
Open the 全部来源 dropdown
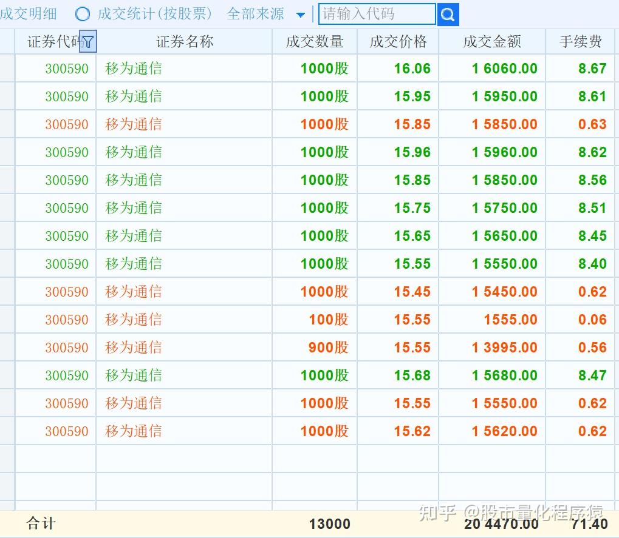pos(300,15)
